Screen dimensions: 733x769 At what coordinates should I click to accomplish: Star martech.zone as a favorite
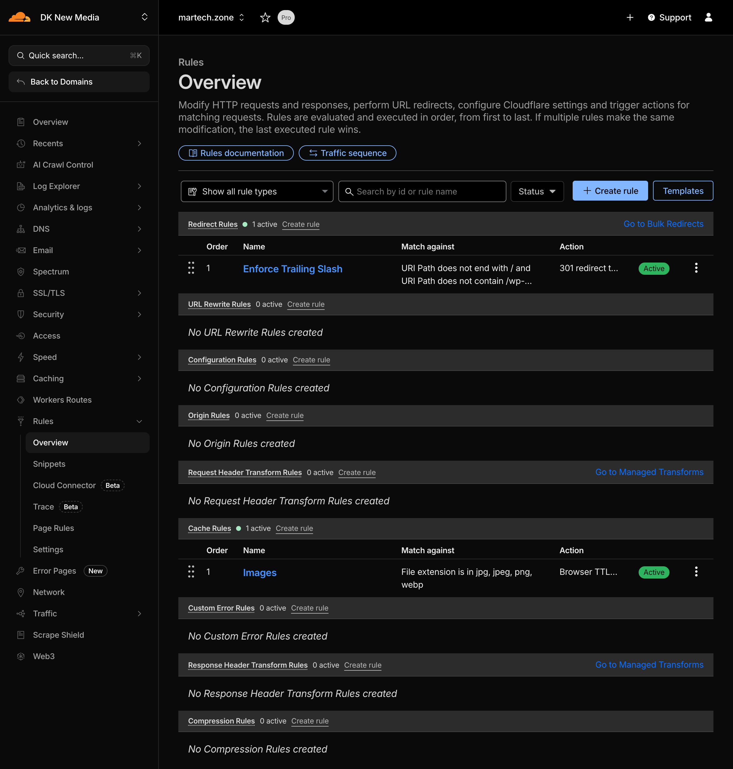pos(265,17)
